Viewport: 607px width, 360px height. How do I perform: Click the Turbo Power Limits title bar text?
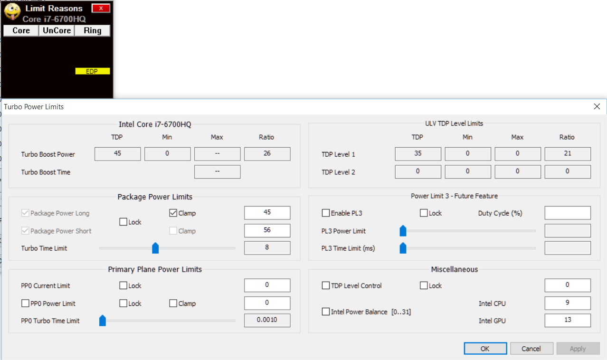[34, 107]
